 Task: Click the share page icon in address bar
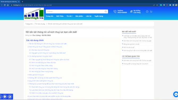pyautogui.click(x=154, y=5)
